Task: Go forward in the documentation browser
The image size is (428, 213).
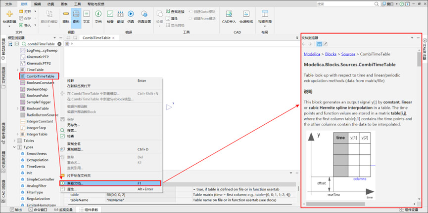Action: click(x=310, y=44)
